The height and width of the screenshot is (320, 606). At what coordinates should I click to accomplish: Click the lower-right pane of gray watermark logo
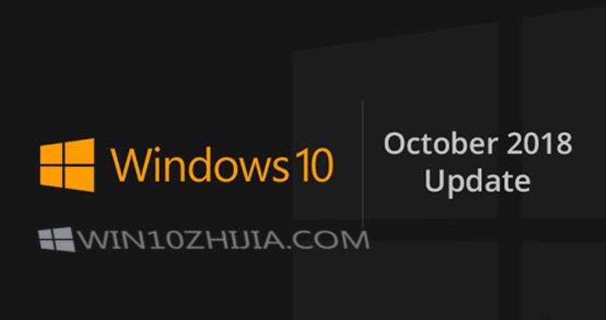click(x=65, y=247)
